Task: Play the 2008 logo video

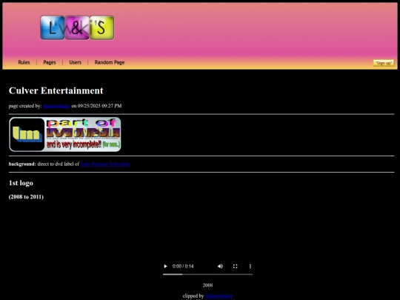Action: pos(165,267)
